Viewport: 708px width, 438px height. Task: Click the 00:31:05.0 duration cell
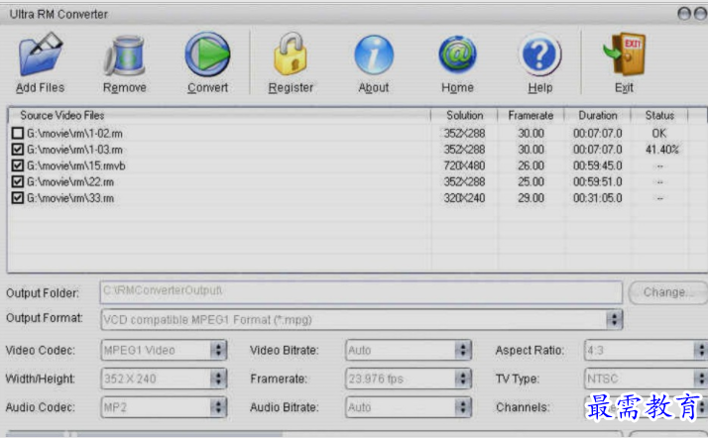tap(598, 198)
